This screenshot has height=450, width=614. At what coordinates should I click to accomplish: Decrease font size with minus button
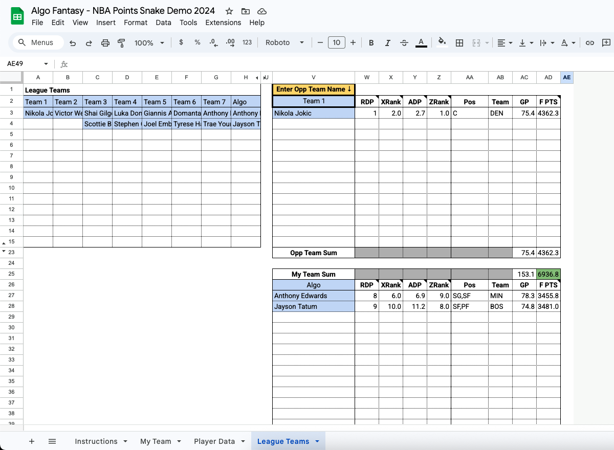(320, 42)
